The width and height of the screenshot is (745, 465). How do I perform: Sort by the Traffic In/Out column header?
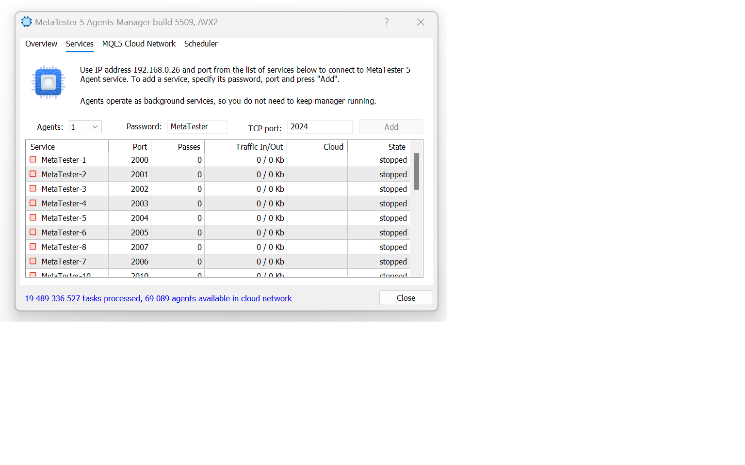coord(245,147)
